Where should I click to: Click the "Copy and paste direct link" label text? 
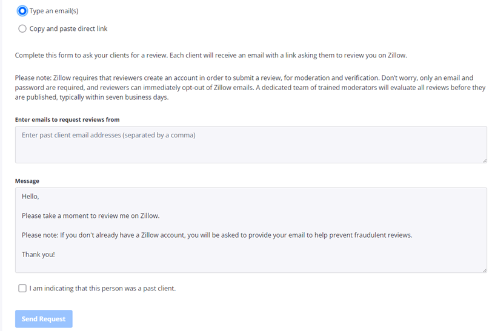click(68, 28)
